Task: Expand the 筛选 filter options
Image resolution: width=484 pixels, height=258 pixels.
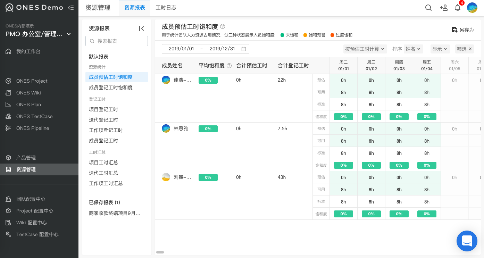Action: [464, 49]
